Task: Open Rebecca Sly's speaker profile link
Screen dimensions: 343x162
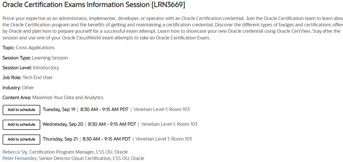Action: (15, 152)
